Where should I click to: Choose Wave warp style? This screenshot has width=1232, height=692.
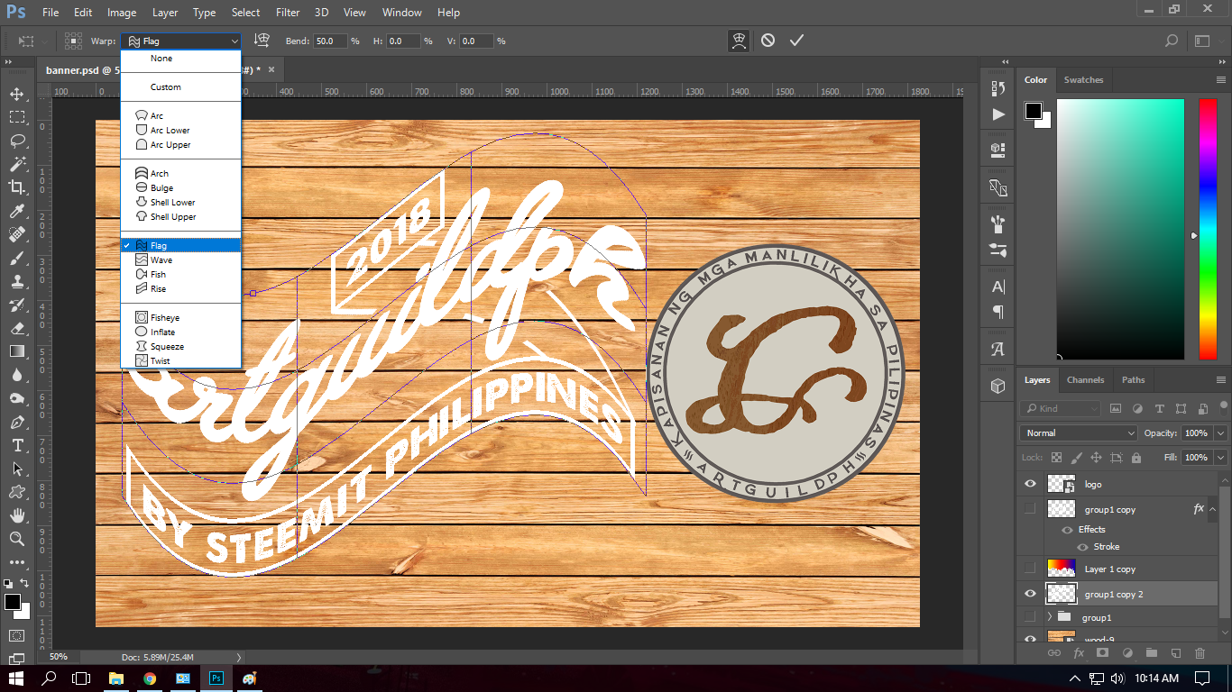tap(181, 260)
